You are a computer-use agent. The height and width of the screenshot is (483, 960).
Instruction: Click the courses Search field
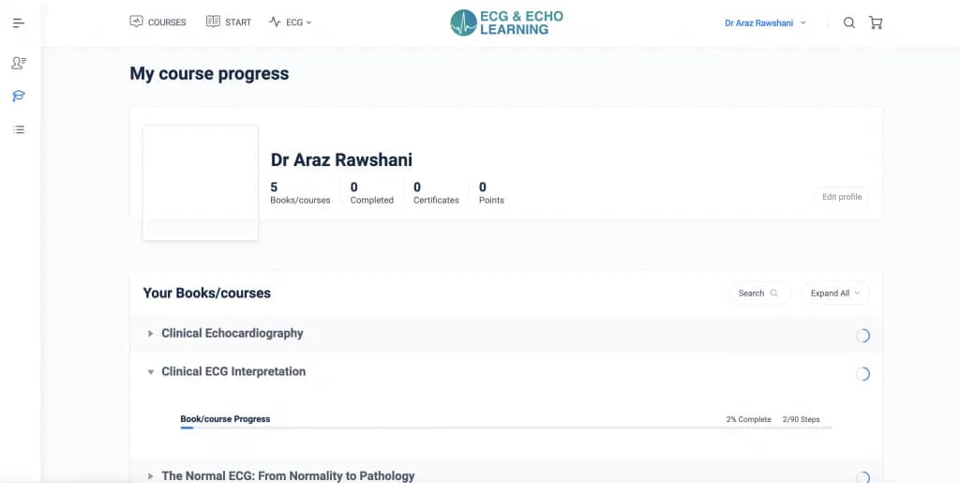759,294
